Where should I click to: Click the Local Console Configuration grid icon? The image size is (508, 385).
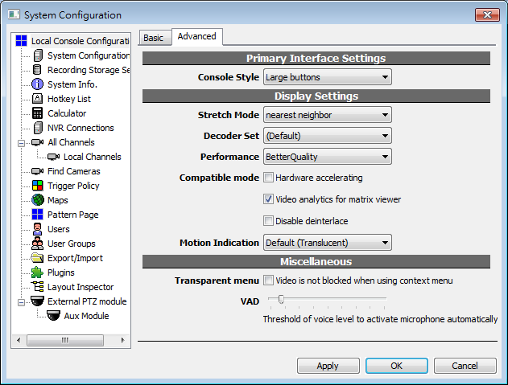pyautogui.click(x=22, y=41)
